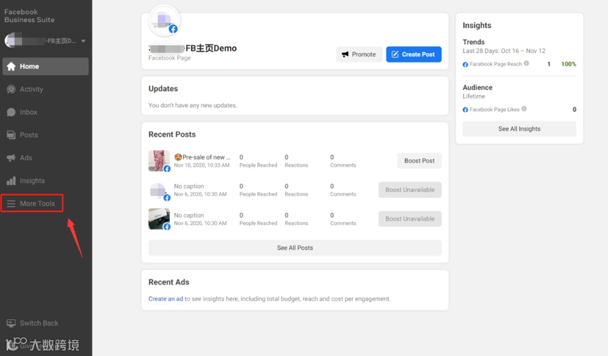Open the Activity menu item
The width and height of the screenshot is (608, 356).
coord(31,89)
